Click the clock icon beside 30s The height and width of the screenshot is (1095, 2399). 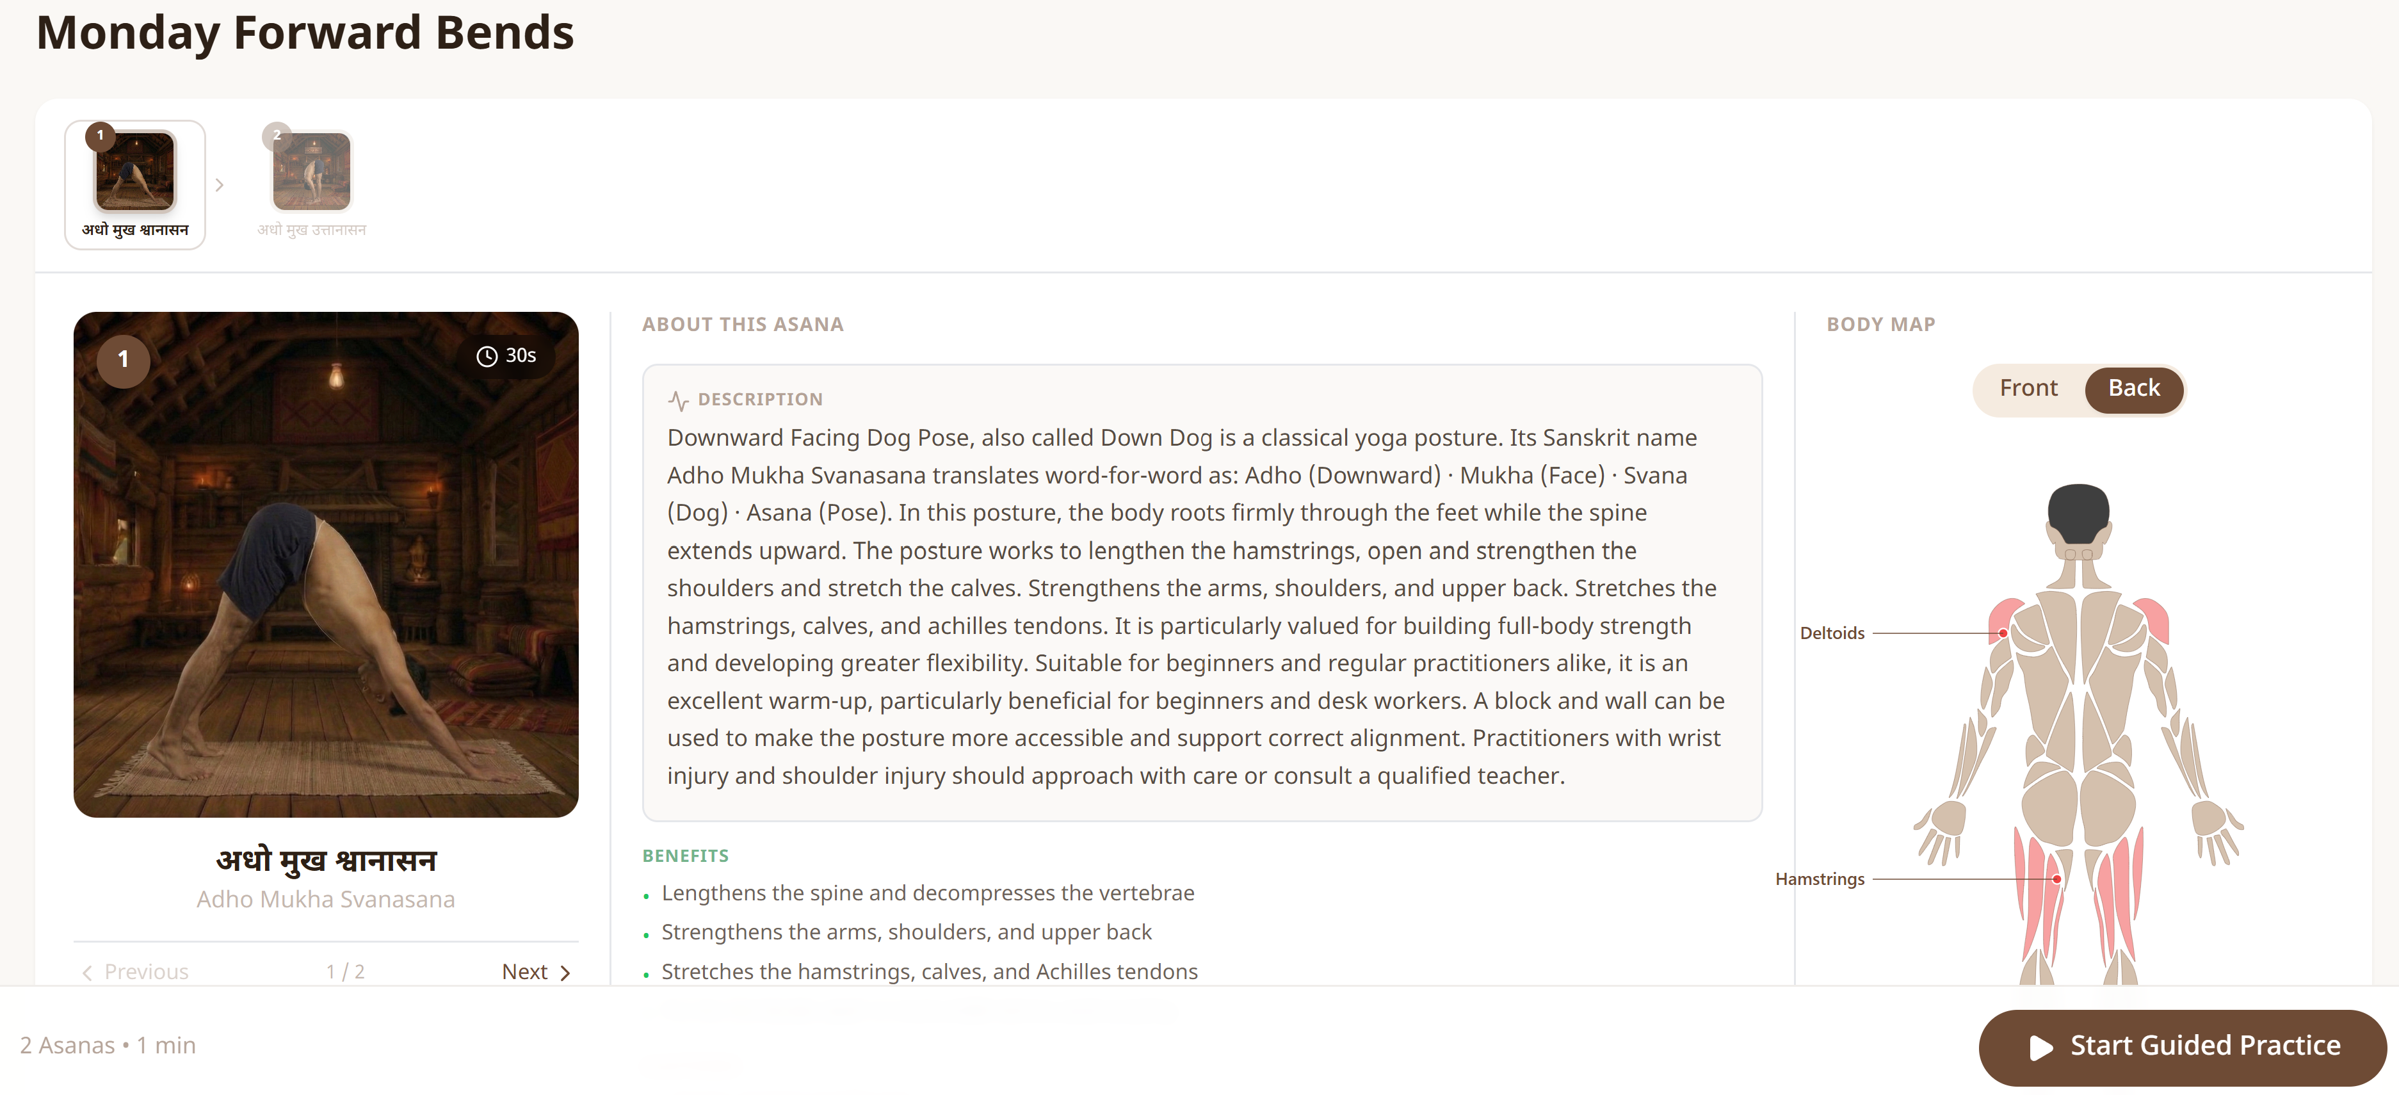pos(486,357)
